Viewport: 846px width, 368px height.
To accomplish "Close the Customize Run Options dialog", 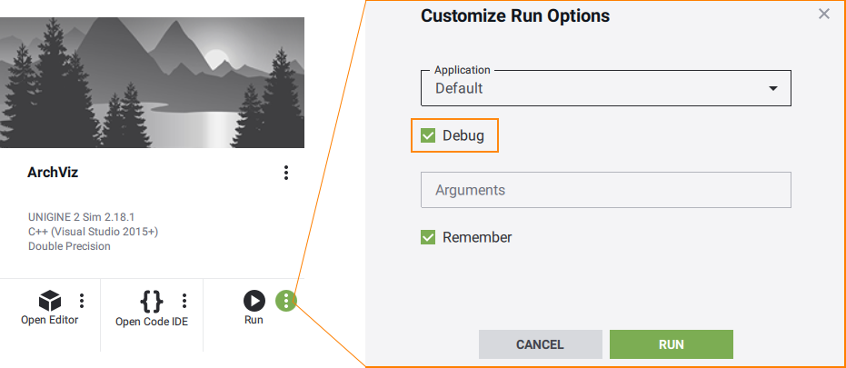I will (824, 14).
